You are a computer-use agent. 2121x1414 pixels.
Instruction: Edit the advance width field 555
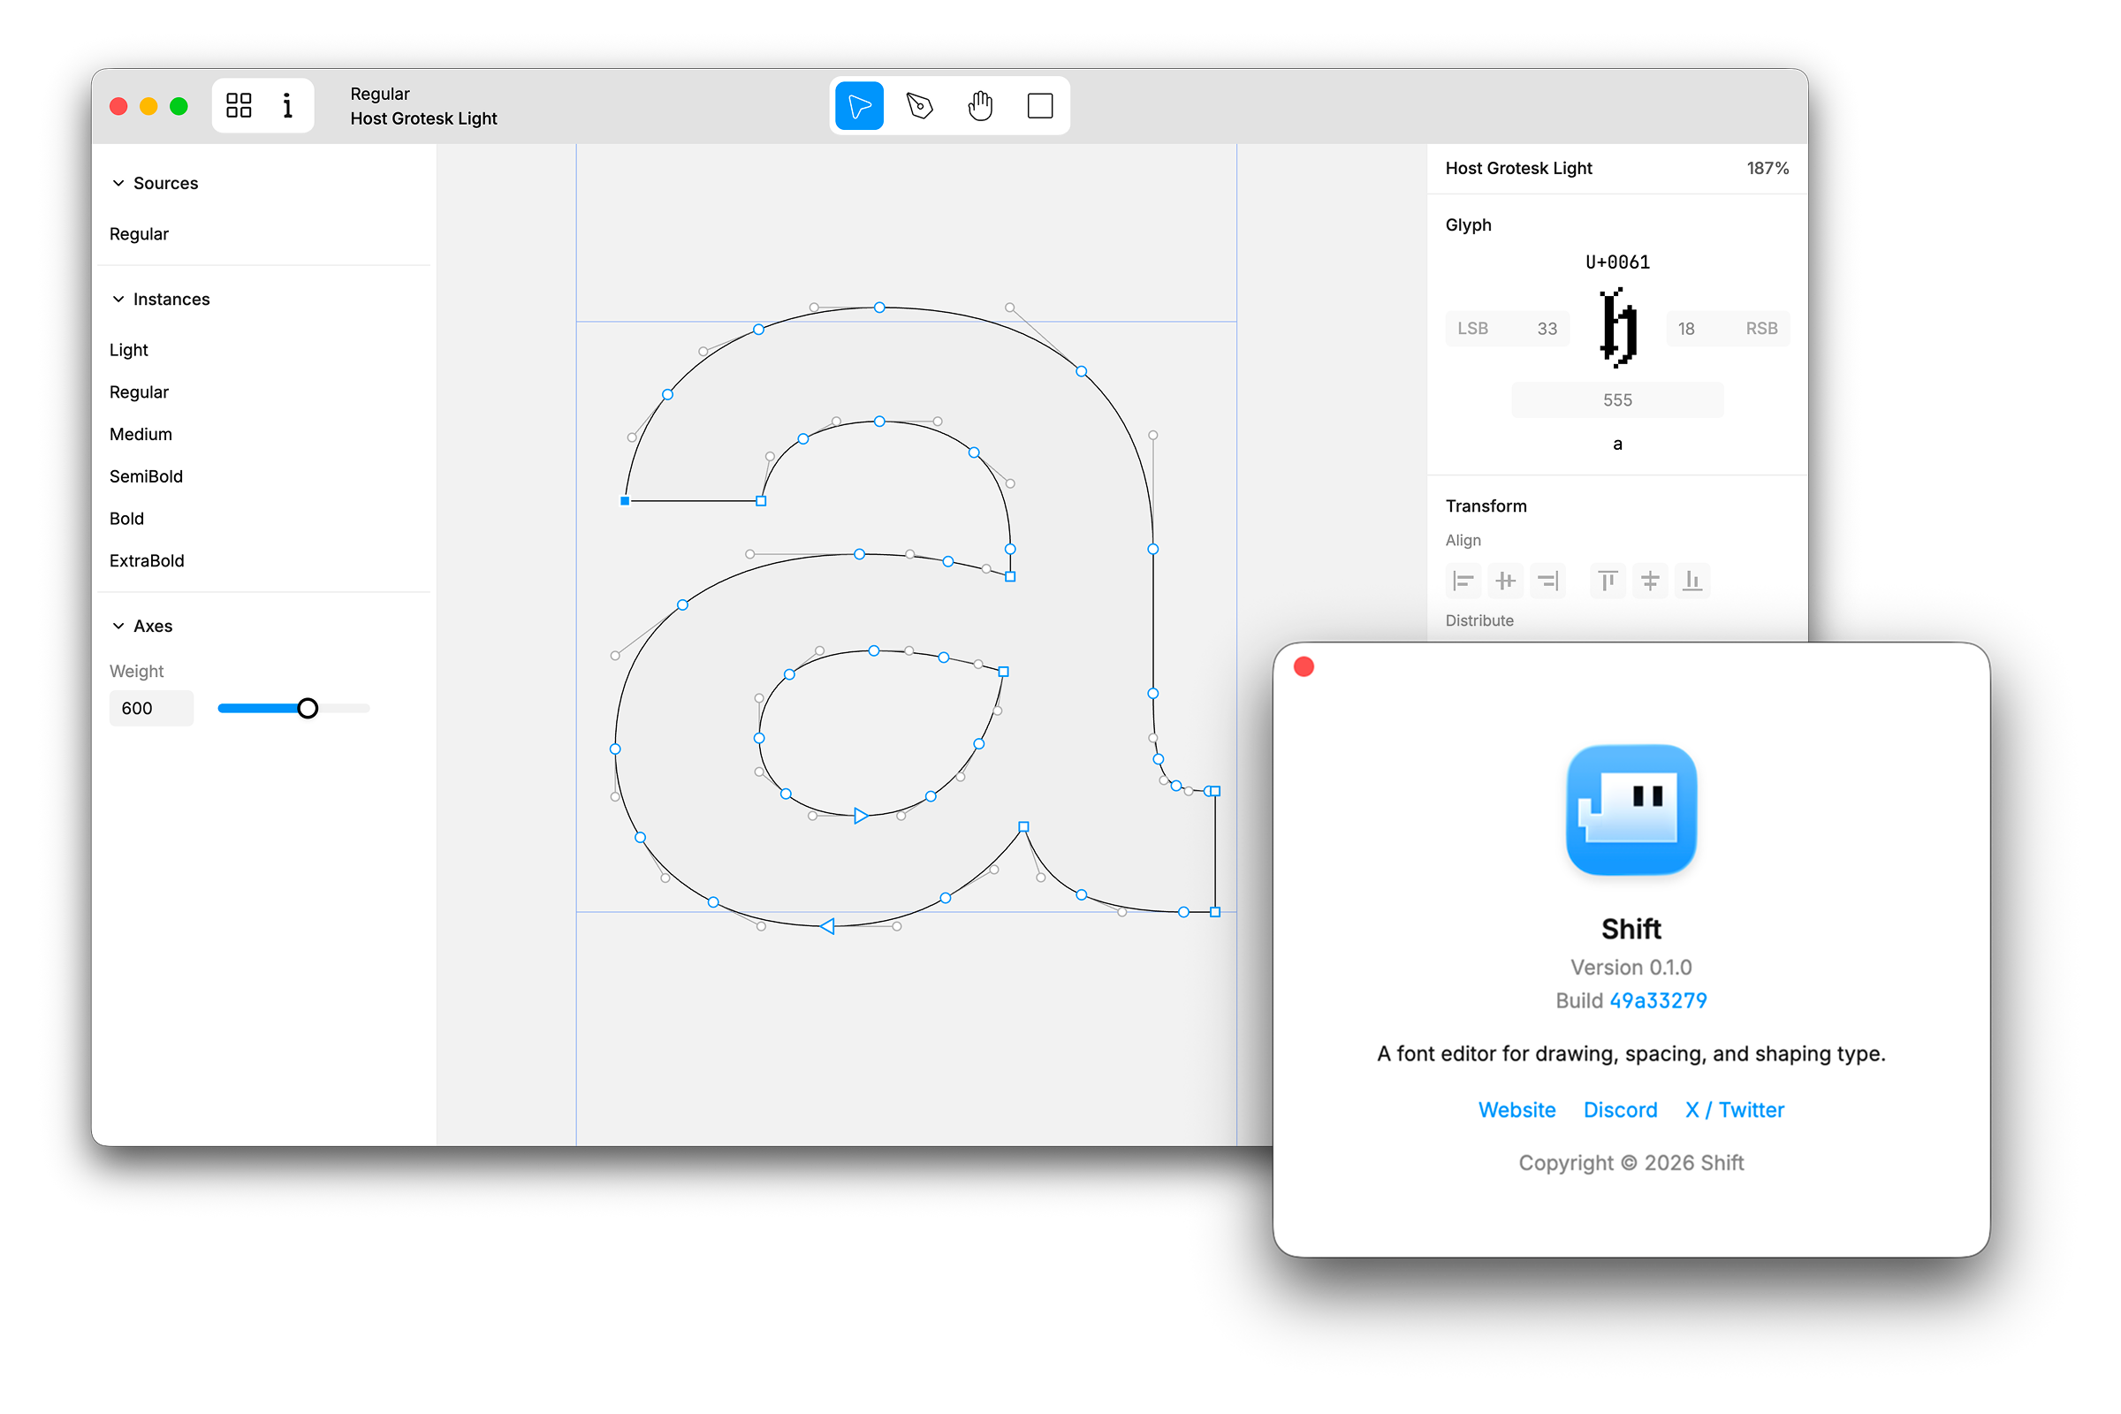(1618, 399)
